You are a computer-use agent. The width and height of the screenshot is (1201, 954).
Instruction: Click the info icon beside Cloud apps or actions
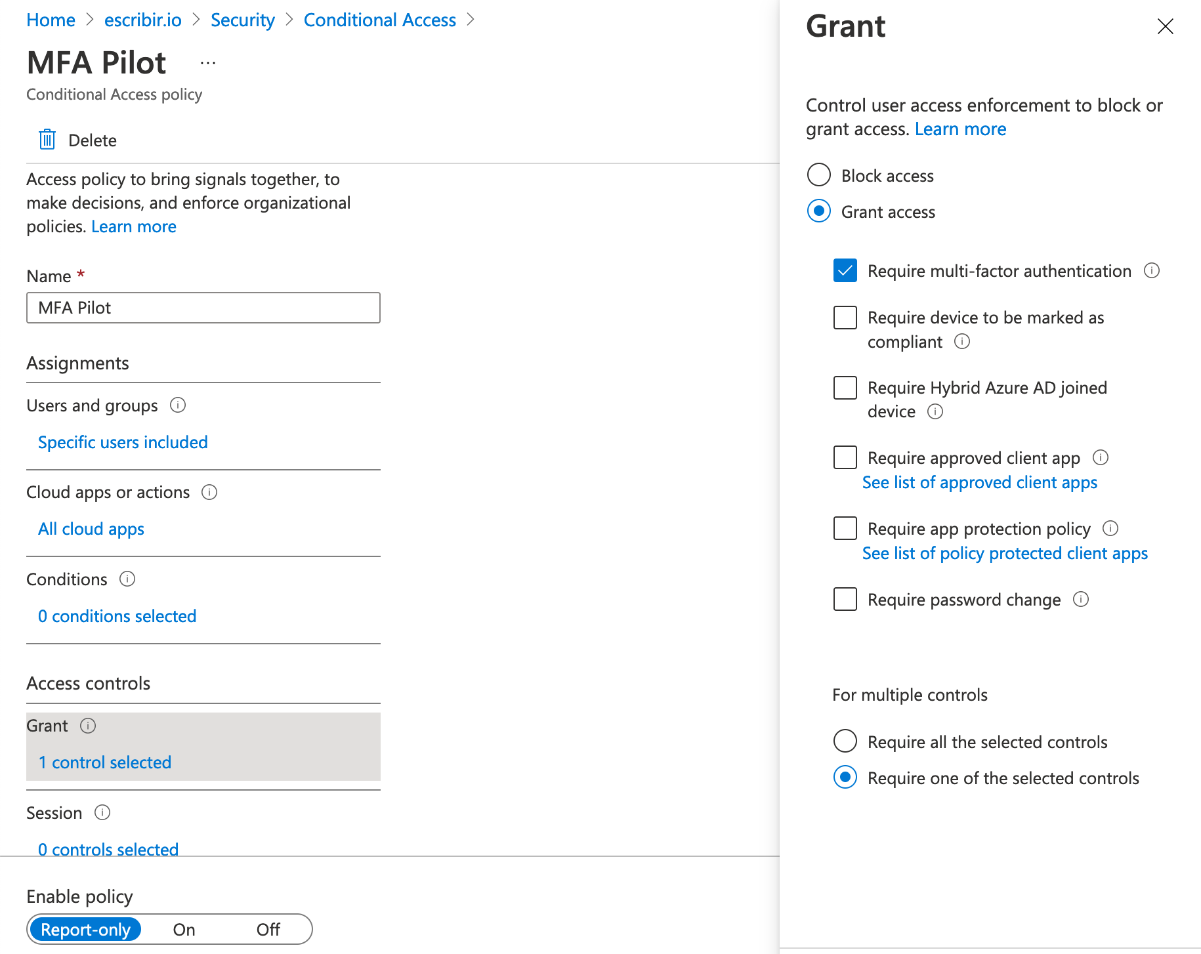[209, 492]
